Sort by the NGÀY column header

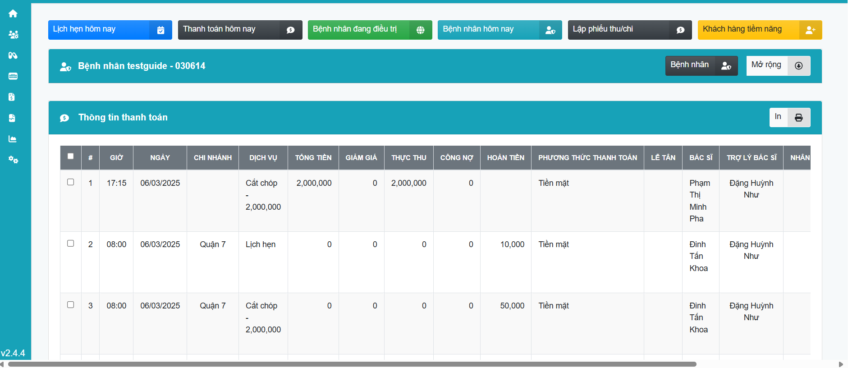[160, 158]
